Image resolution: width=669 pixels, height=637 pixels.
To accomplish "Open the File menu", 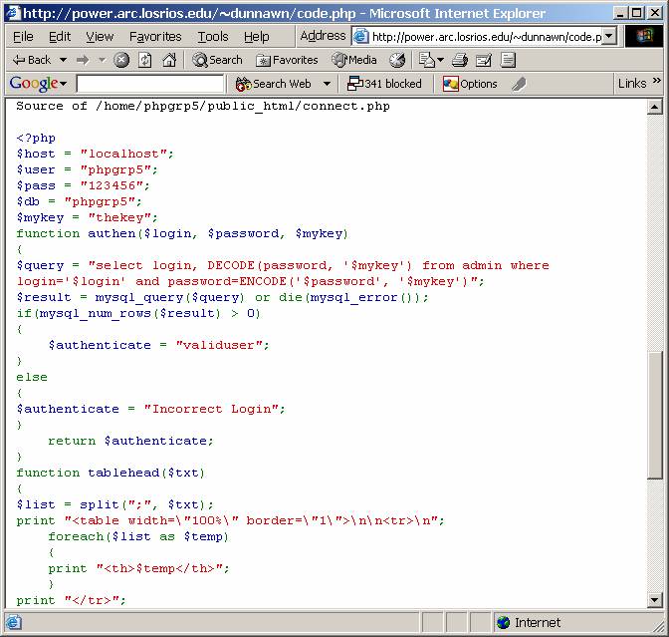I will [x=23, y=37].
